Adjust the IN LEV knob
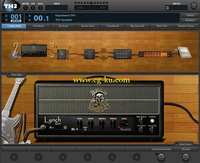 [x=40, y=7]
